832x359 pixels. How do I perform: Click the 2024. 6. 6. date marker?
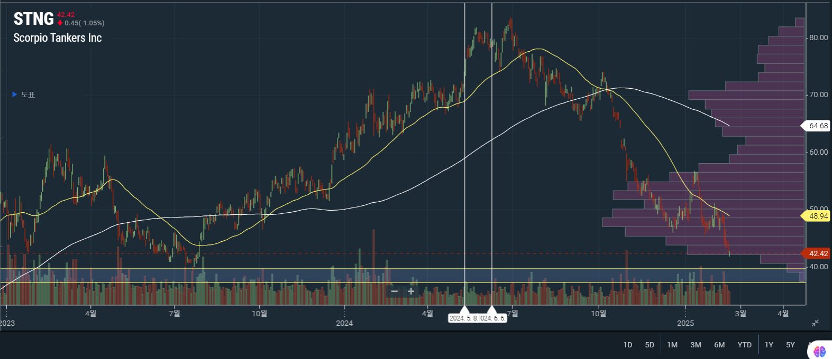coord(493,318)
